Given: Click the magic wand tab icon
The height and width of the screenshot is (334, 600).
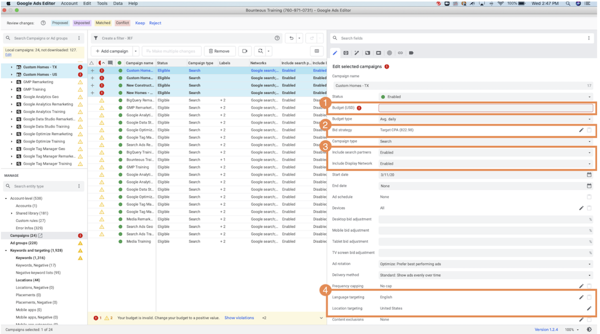Looking at the screenshot, I should 356,53.
